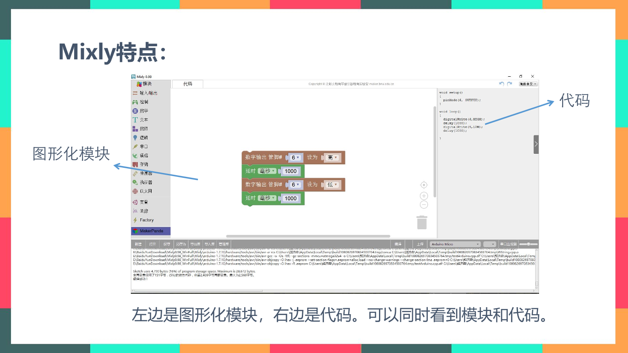
Task: Select the MakerPanda category
Action: coord(150,231)
